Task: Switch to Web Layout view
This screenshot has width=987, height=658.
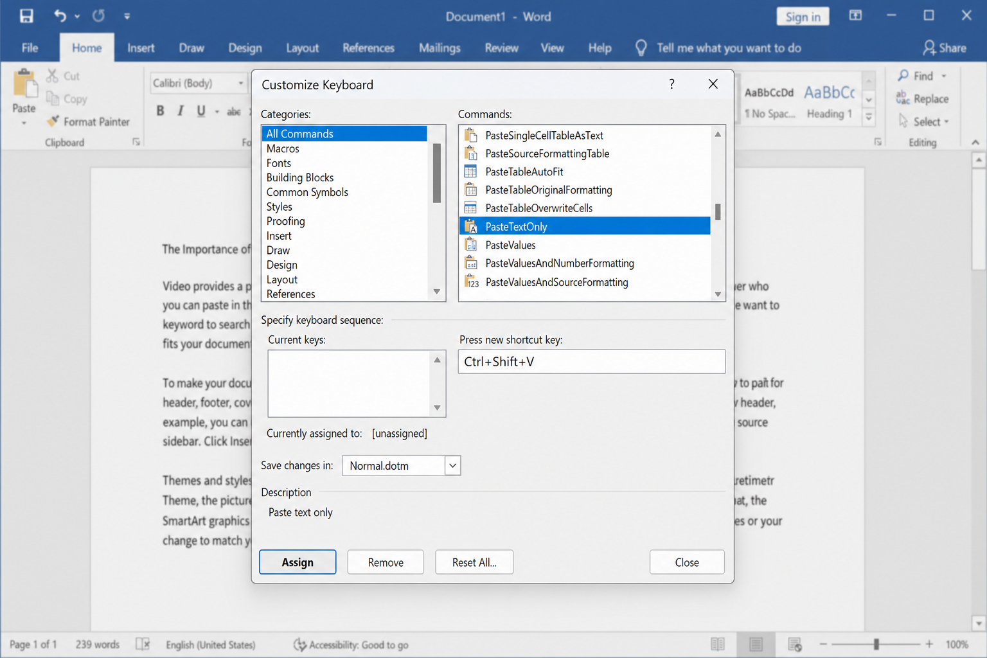Action: [x=794, y=644]
